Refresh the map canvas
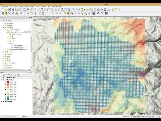 click(69, 10)
